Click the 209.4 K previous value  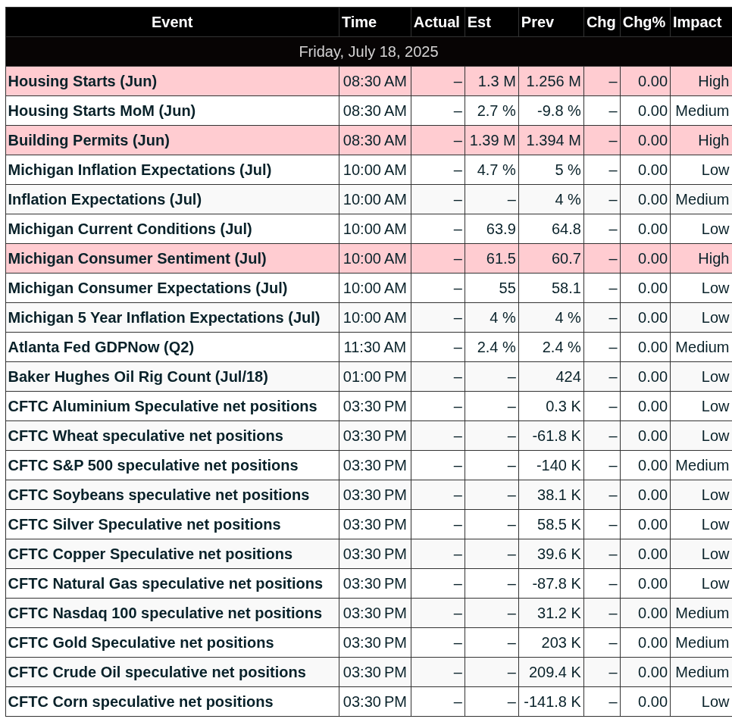pos(555,672)
